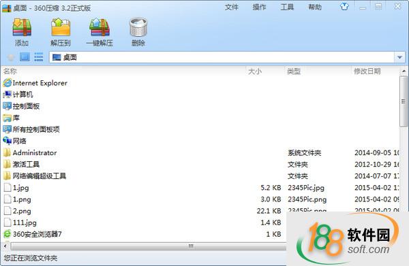This screenshot has width=409, height=266.
Task: Click the 2014-09-05 date cell
Action: coord(377,153)
